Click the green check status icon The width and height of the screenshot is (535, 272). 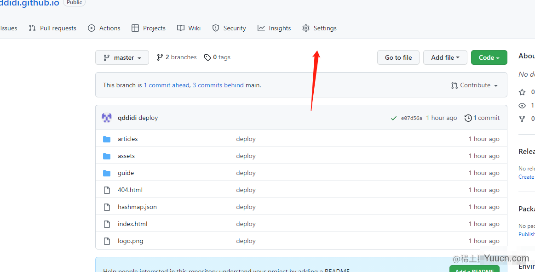[x=394, y=118]
